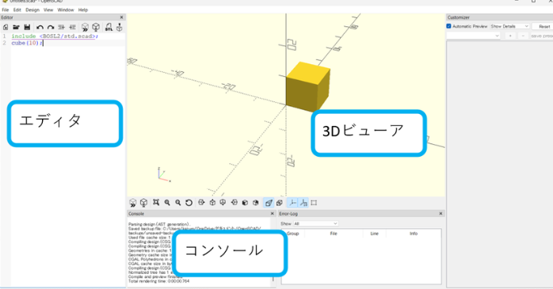The height and width of the screenshot is (289, 553).
Task: Open the empty preset dropdown in Customizer
Action: click(473, 36)
